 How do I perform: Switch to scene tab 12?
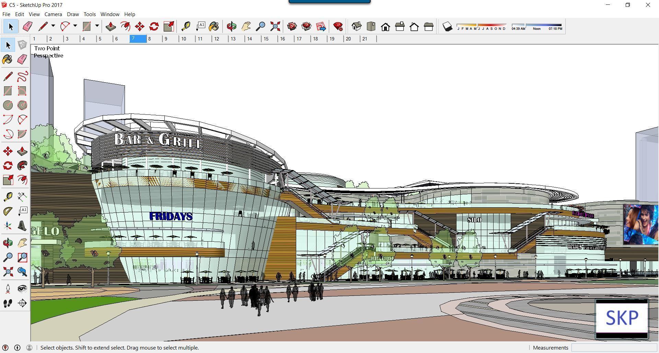(220, 39)
